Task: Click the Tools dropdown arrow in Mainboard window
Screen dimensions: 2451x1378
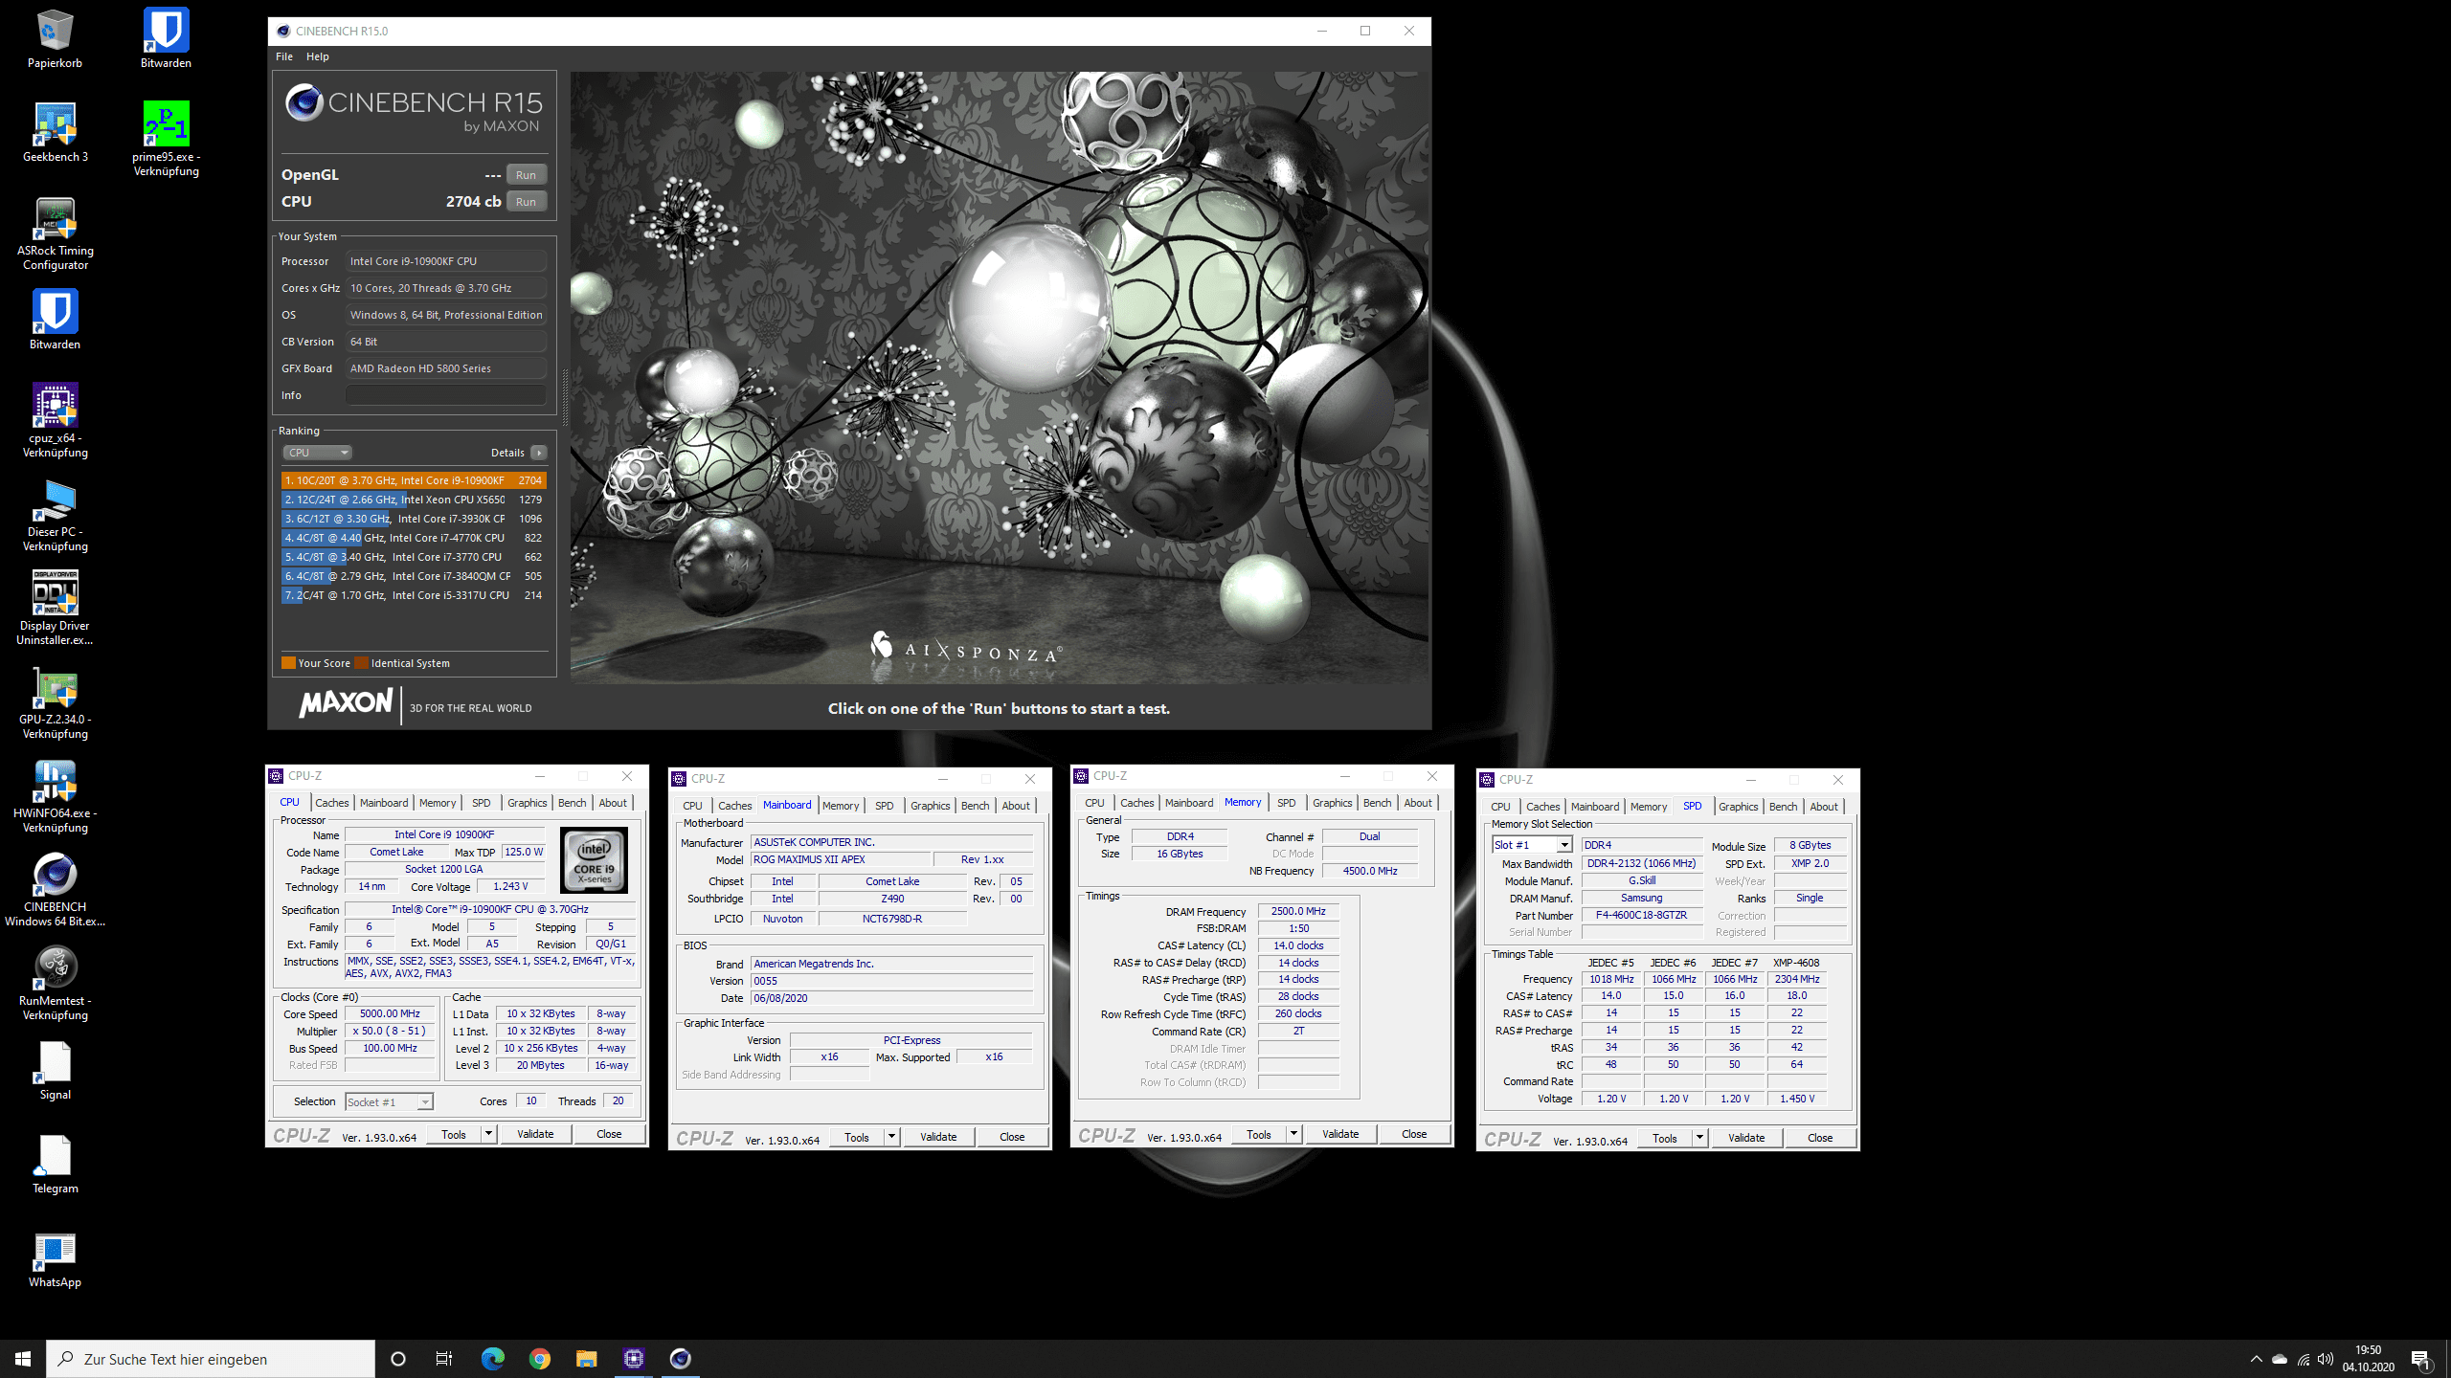Action: tap(891, 1137)
